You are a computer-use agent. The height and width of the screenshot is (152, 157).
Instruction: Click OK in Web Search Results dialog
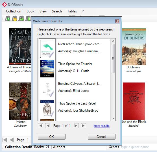(52, 136)
